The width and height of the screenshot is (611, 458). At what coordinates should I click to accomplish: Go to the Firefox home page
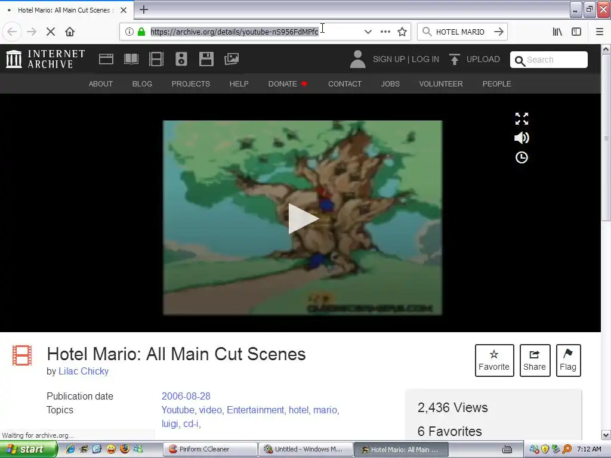70,32
